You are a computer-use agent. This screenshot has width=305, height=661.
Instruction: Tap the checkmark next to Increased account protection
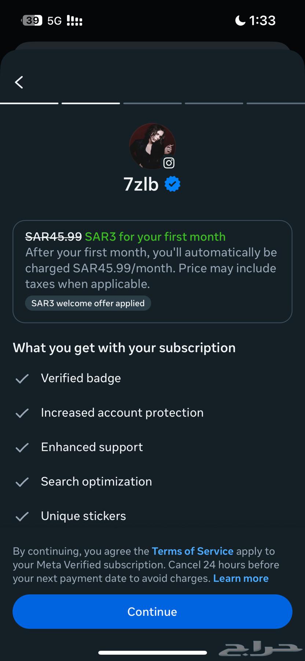pyautogui.click(x=22, y=413)
